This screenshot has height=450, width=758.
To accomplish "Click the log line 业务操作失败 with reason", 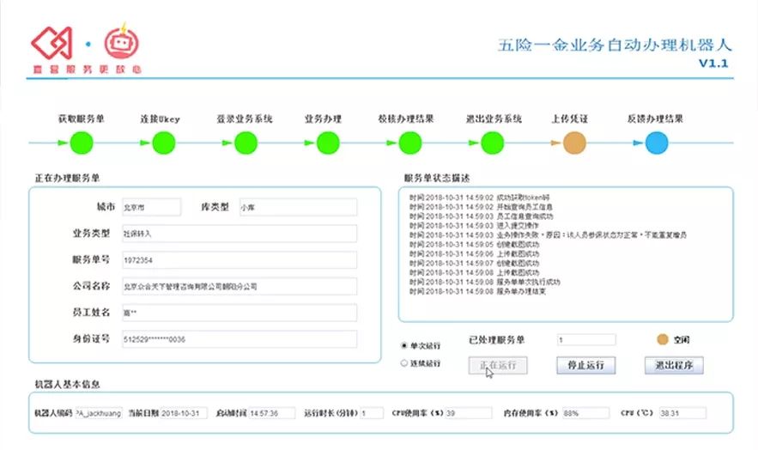I will click(x=548, y=235).
